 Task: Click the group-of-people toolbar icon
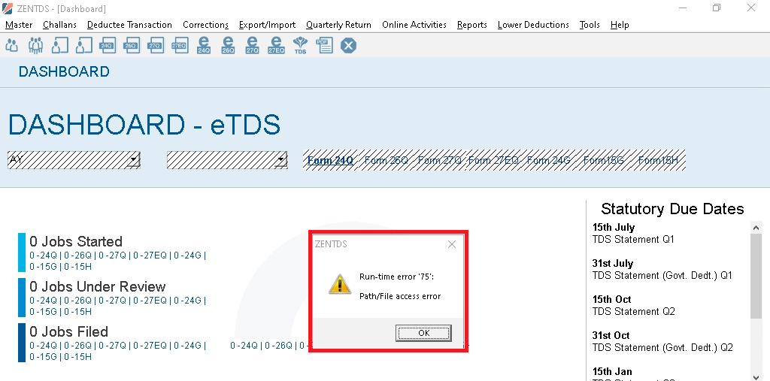tap(35, 46)
